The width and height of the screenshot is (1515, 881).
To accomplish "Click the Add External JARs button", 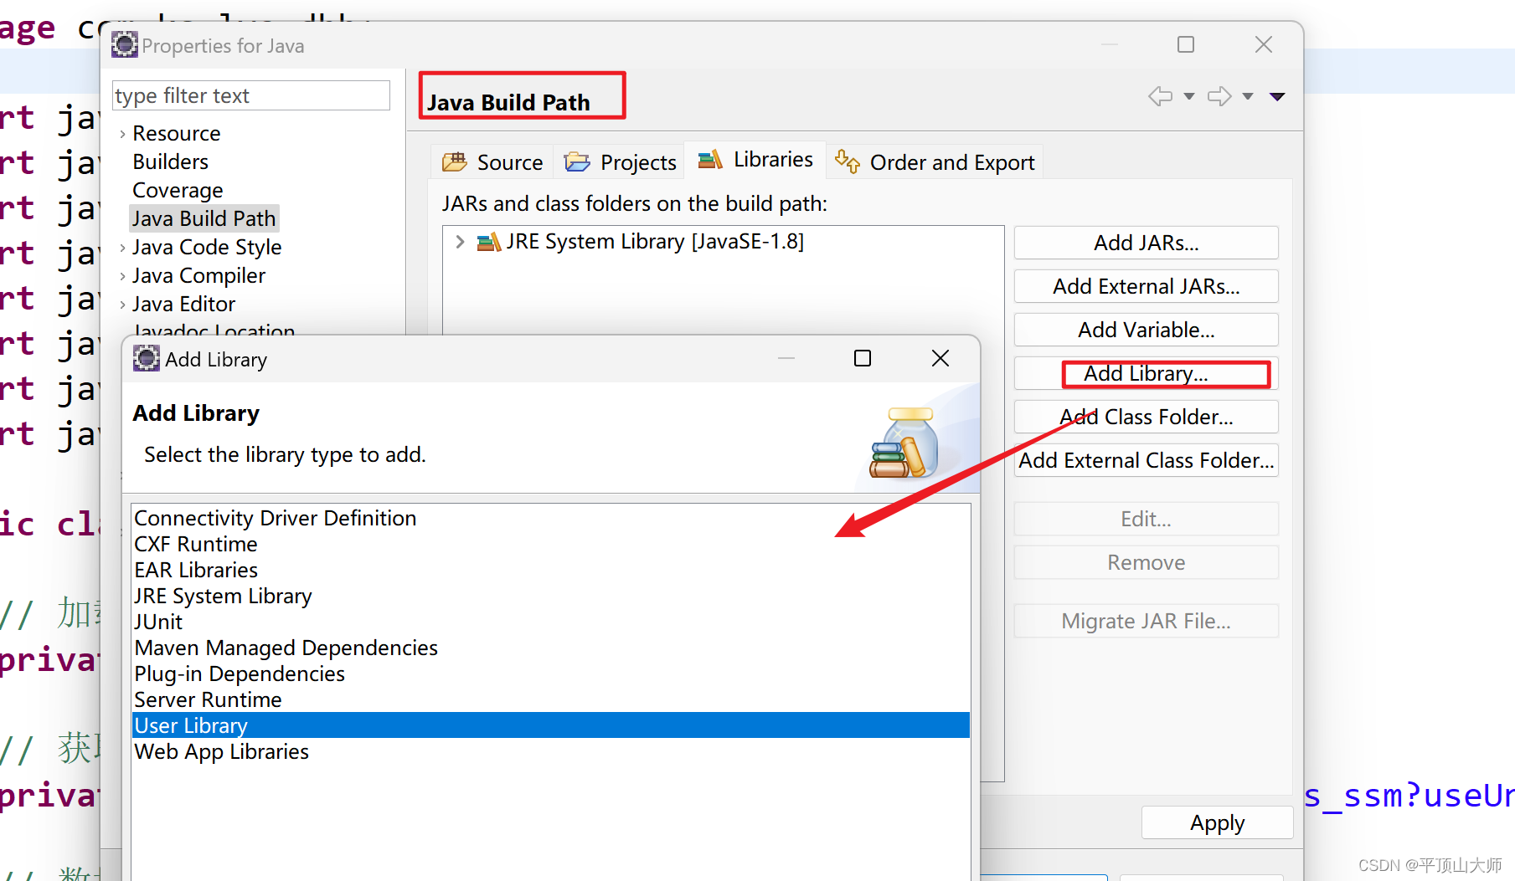I will [x=1145, y=286].
